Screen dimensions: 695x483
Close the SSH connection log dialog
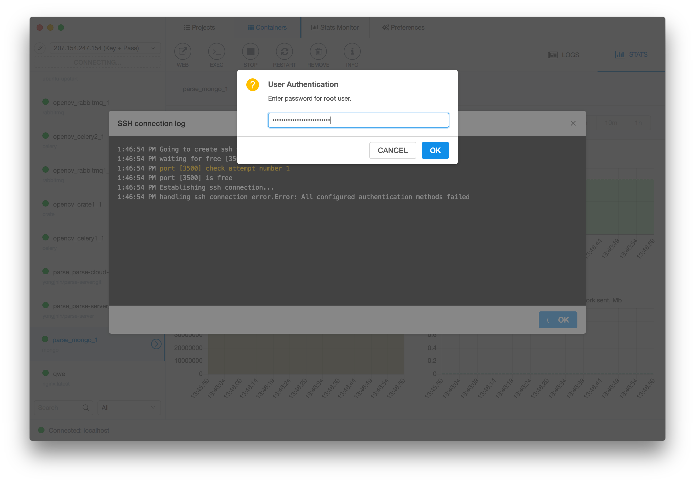573,123
